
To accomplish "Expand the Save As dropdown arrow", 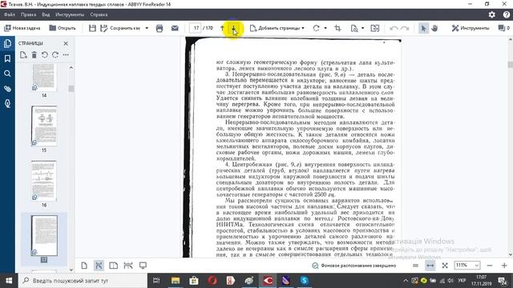I will (x=147, y=29).
